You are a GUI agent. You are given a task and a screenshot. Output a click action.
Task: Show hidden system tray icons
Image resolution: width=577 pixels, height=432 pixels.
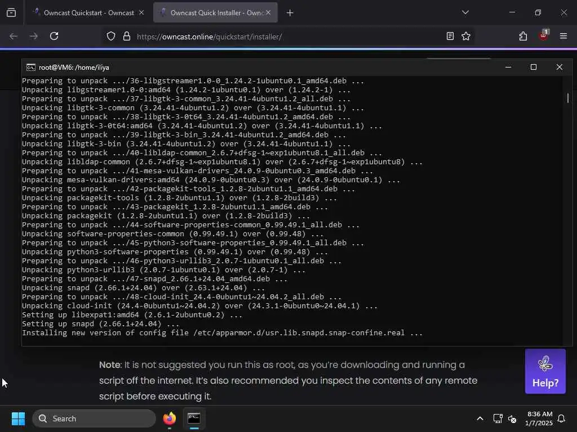click(x=480, y=418)
